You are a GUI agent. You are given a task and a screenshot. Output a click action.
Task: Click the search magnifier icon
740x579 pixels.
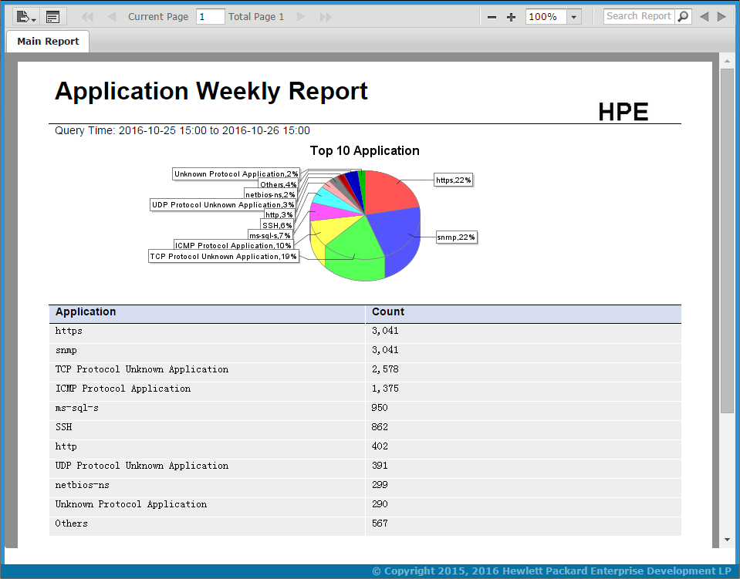pyautogui.click(x=683, y=16)
